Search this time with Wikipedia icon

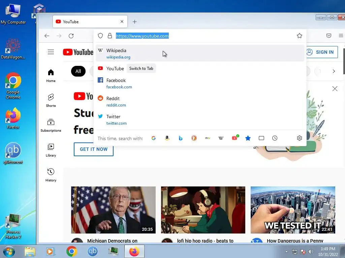[221, 138]
